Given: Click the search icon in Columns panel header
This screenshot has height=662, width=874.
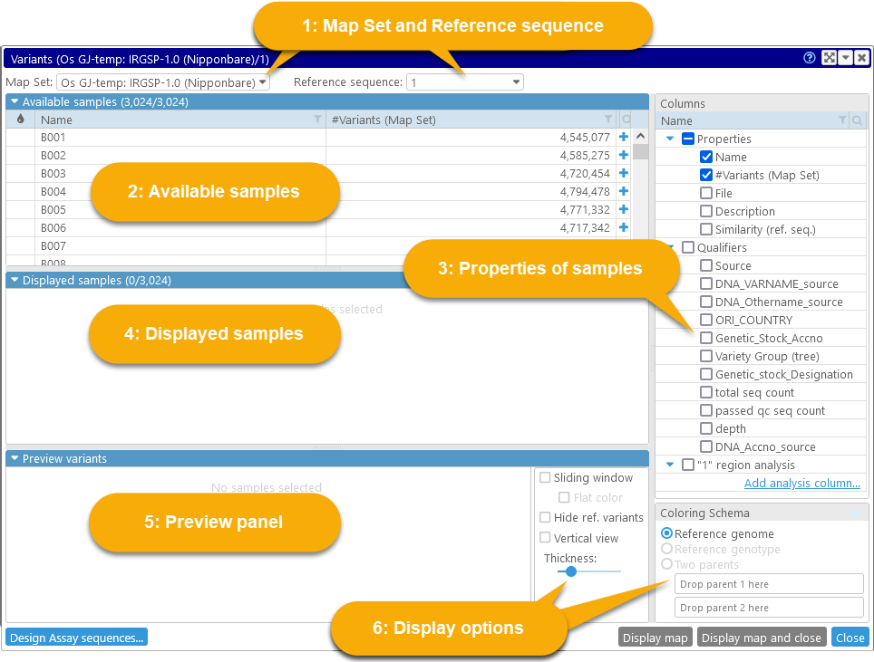Looking at the screenshot, I should coord(857,120).
